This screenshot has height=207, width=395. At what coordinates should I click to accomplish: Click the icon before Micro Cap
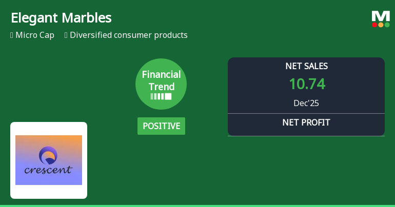point(12,35)
